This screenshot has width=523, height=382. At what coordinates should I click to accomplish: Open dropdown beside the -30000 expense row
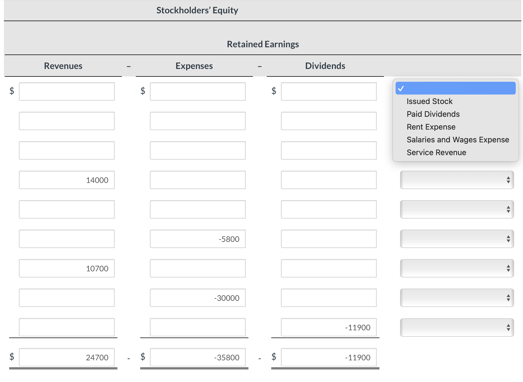(457, 298)
